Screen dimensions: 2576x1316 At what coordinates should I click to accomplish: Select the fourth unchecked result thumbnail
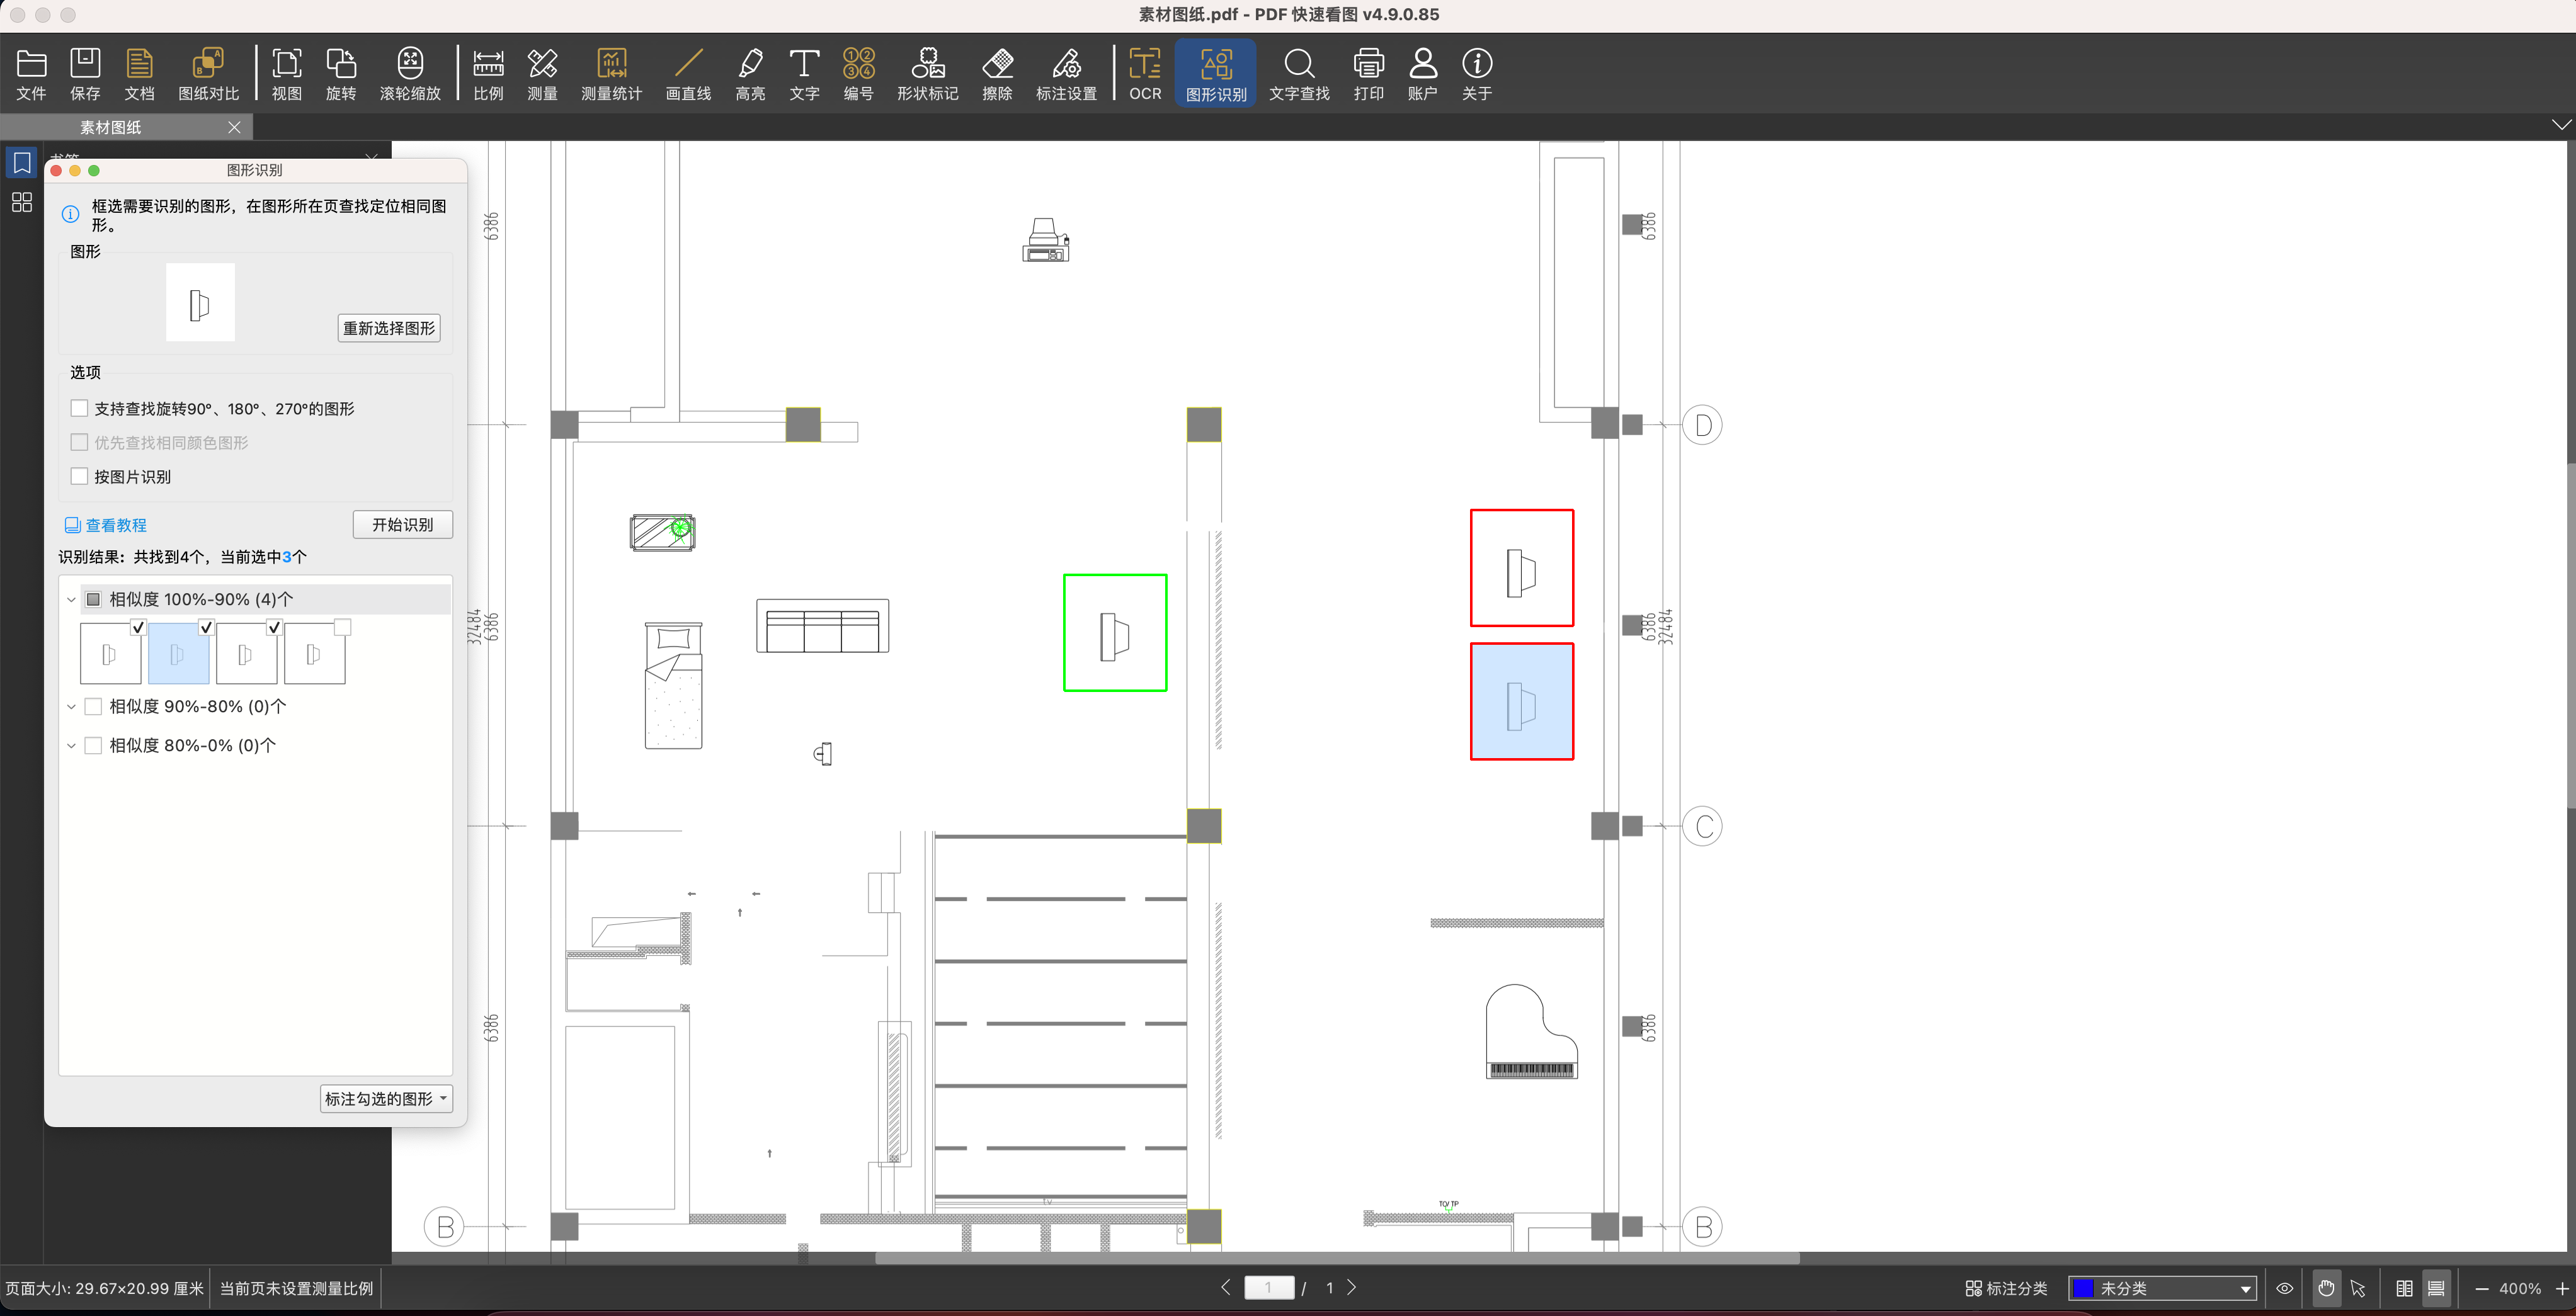[x=315, y=654]
